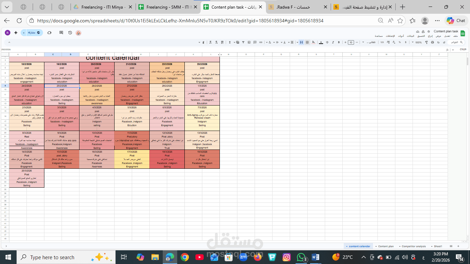Print the spreadsheet with printer icon

[x=432, y=42]
